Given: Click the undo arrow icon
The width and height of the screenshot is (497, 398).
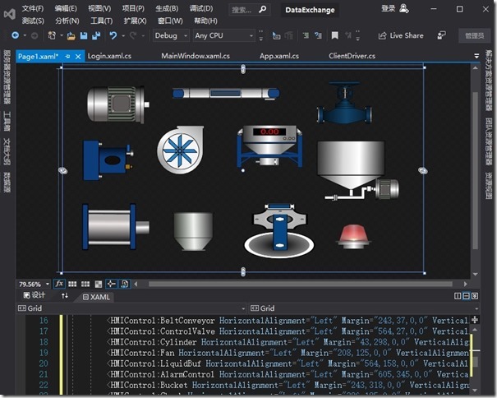Looking at the screenshot, I should 113,35.
